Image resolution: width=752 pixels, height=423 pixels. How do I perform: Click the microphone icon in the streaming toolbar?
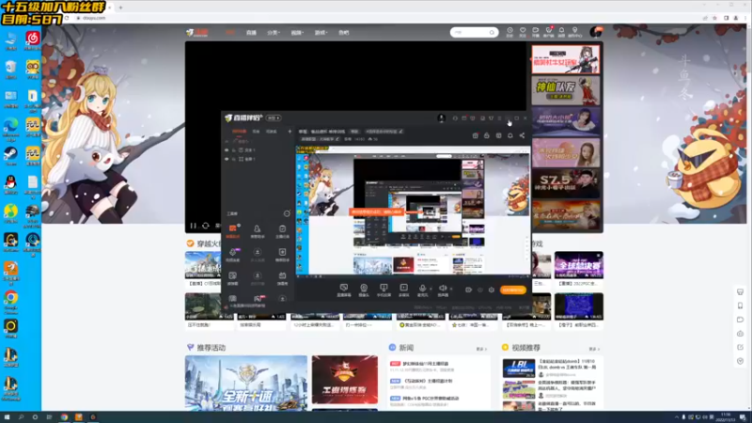[x=422, y=290]
